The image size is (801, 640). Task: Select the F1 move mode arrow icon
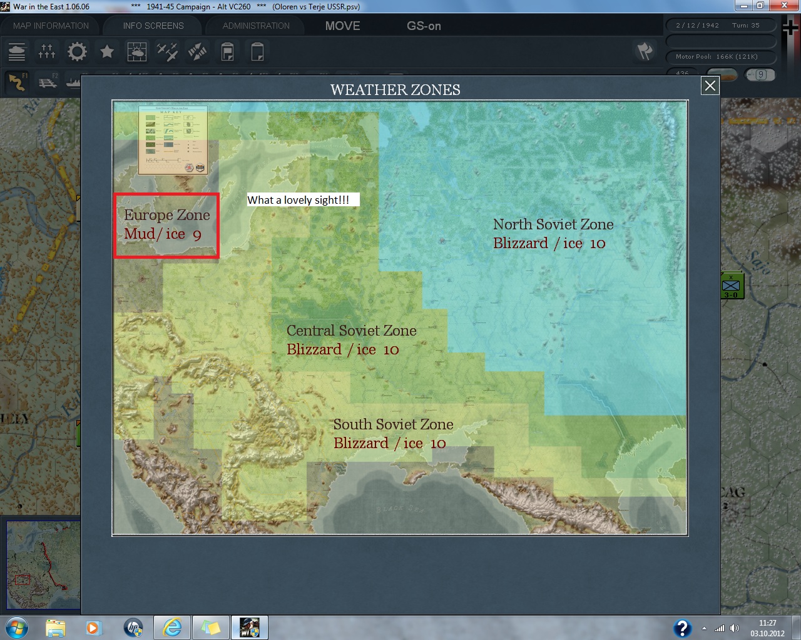pyautogui.click(x=17, y=82)
